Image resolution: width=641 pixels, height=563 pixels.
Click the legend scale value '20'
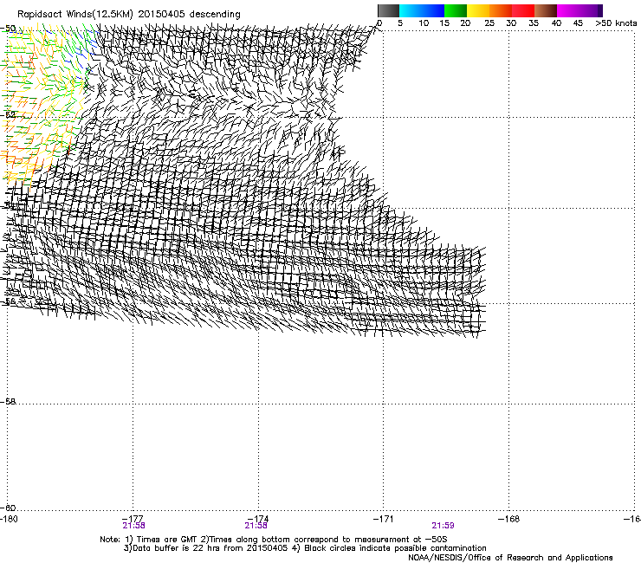pyautogui.click(x=465, y=23)
